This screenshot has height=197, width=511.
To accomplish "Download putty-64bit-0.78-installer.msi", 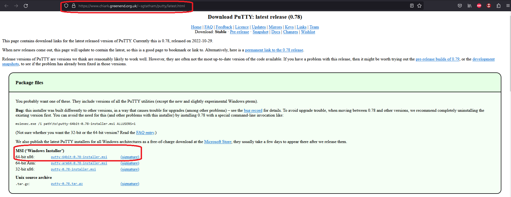I will point(79,157).
